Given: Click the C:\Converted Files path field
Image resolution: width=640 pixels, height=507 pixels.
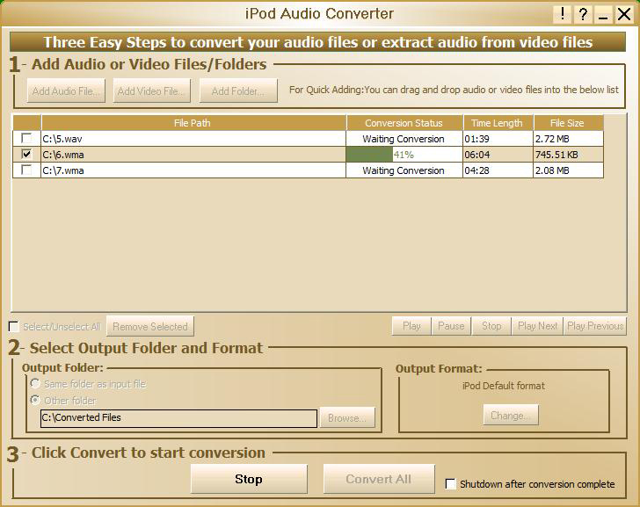Looking at the screenshot, I should [x=178, y=418].
